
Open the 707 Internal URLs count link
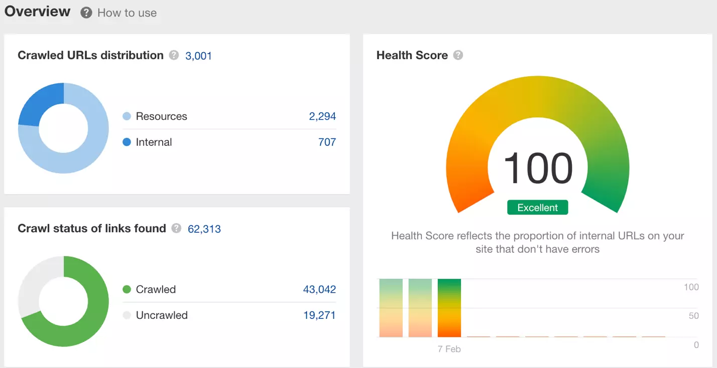tap(327, 142)
